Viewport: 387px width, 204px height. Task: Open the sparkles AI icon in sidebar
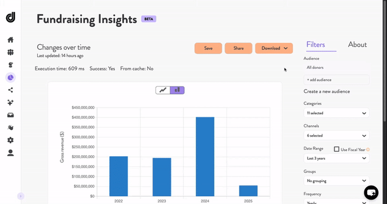click(x=10, y=103)
